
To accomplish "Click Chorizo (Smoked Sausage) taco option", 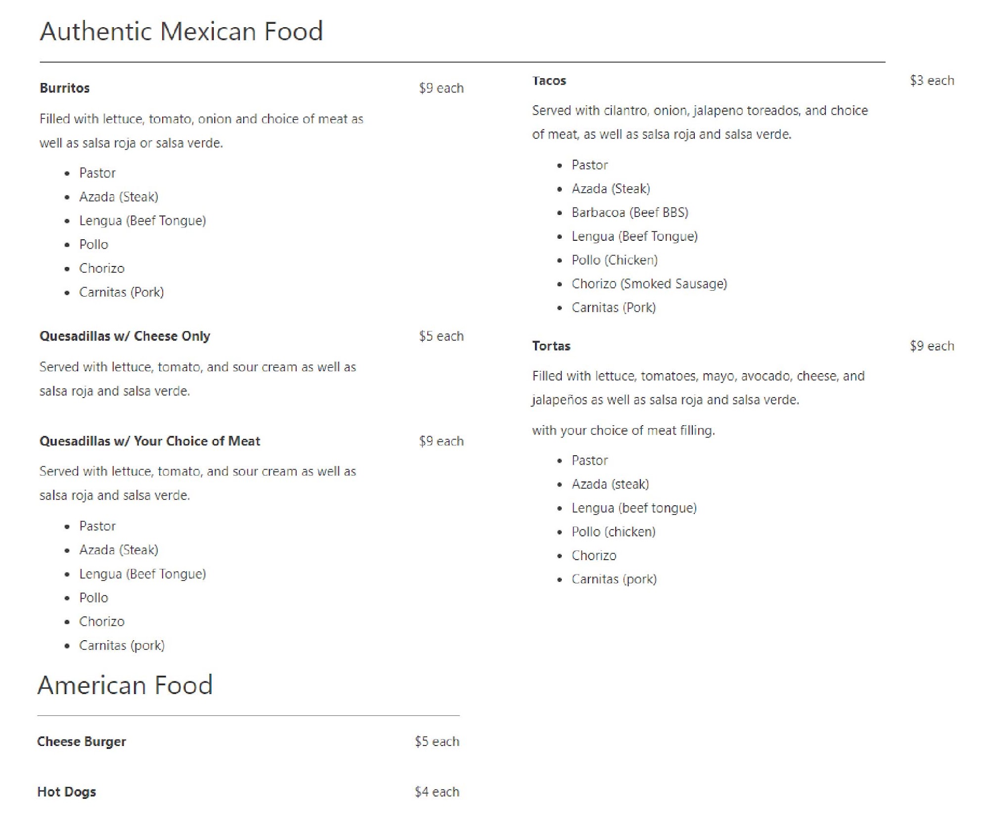I will point(649,284).
